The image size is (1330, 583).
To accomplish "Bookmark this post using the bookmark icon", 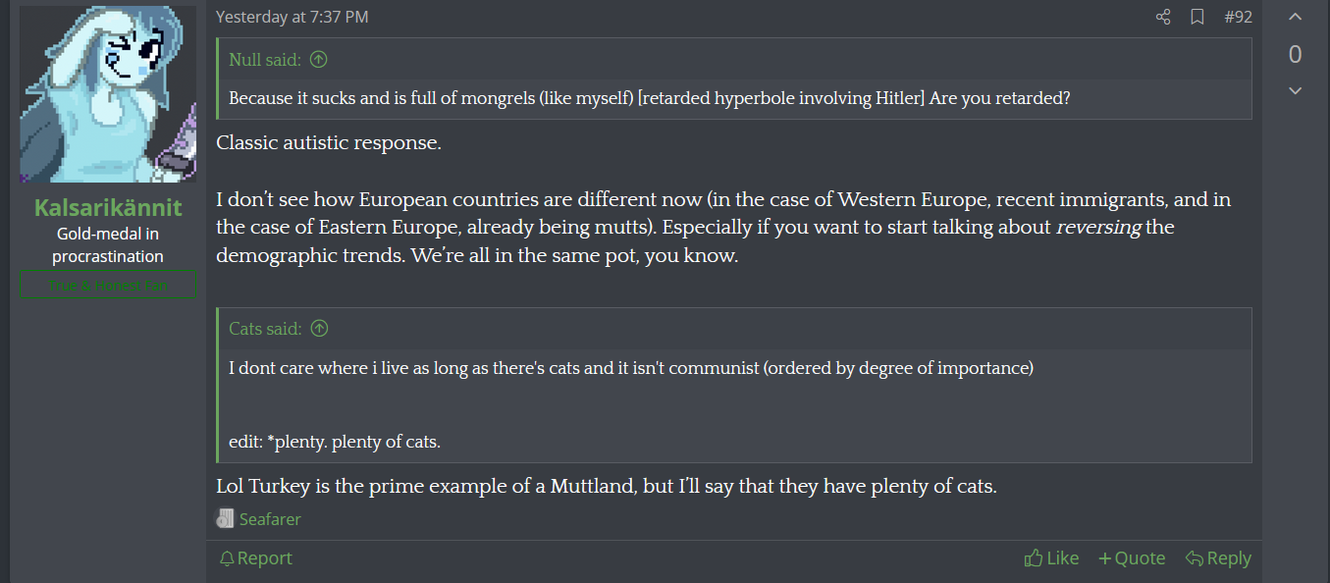I will pyautogui.click(x=1197, y=18).
